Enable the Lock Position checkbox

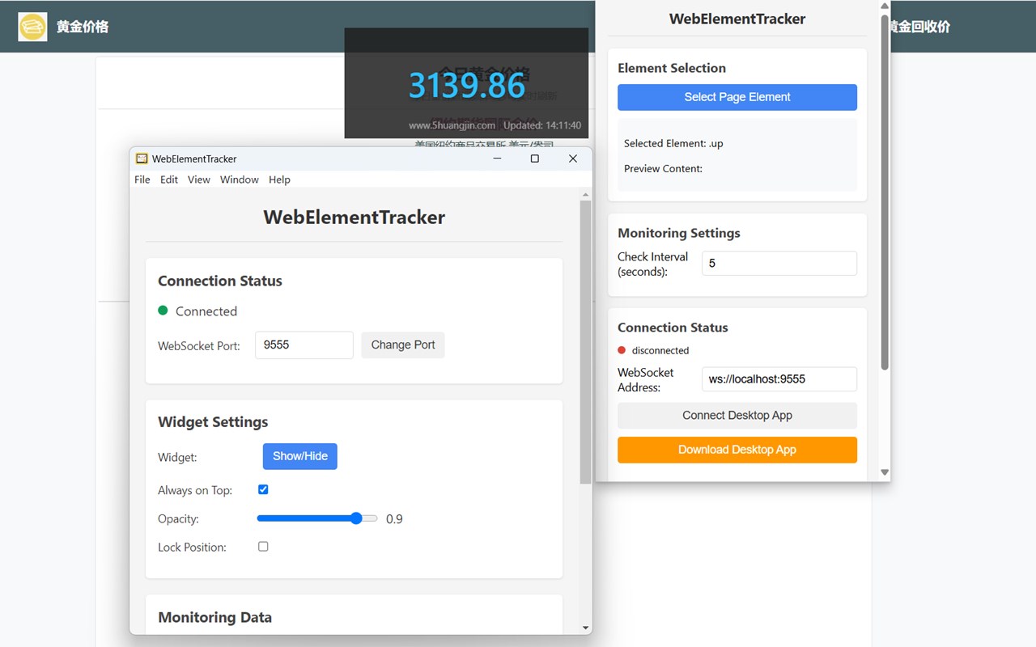tap(263, 547)
